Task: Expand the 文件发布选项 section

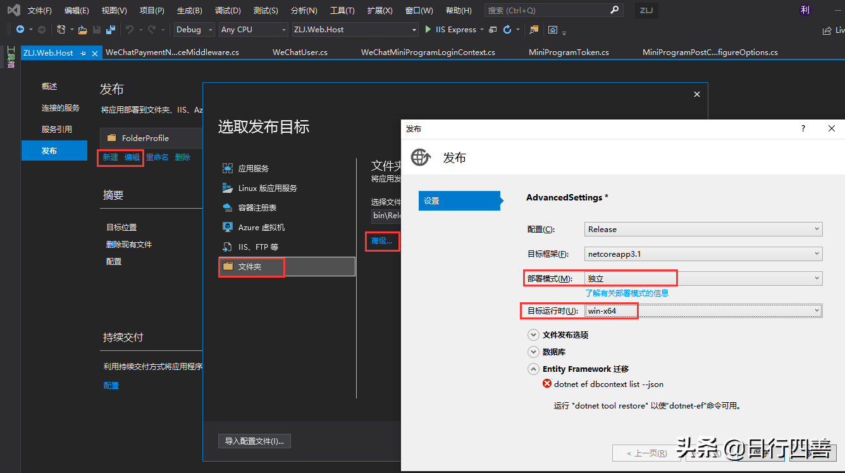Action: [x=533, y=335]
